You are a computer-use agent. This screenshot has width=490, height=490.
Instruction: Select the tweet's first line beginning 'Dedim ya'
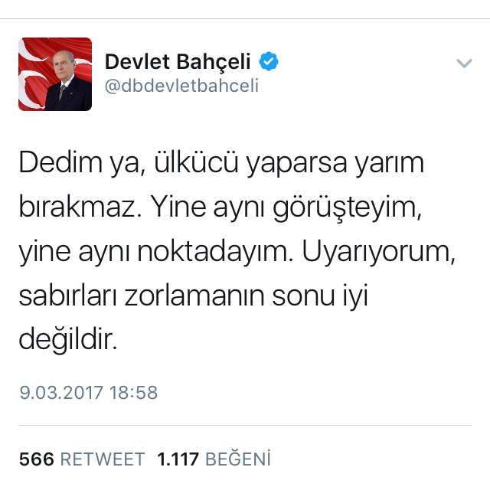click(221, 163)
